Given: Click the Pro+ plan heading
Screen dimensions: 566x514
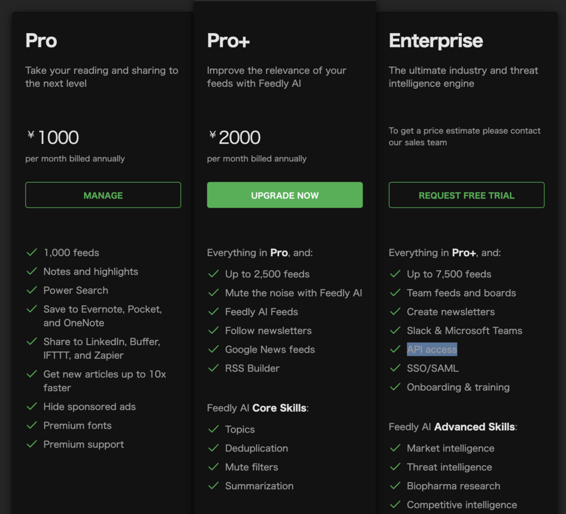Looking at the screenshot, I should (x=228, y=41).
